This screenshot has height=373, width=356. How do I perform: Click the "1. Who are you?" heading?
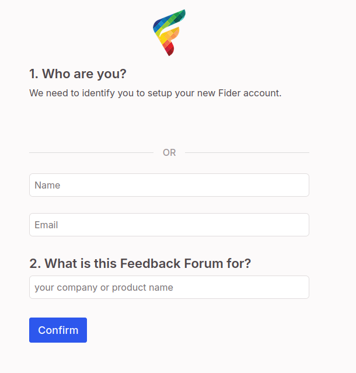pos(78,74)
